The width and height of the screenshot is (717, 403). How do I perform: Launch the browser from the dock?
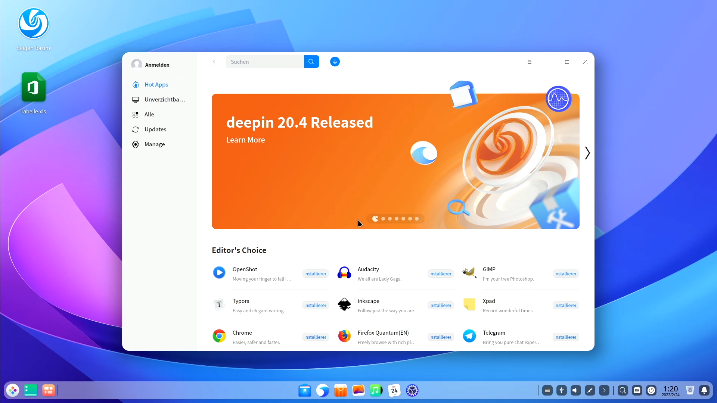[x=323, y=390]
